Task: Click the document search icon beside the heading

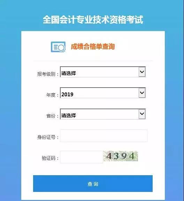Action: tap(58, 47)
